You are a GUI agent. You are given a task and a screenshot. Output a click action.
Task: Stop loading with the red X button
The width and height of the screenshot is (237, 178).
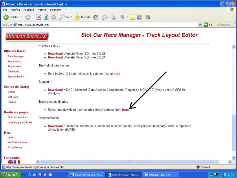(x=39, y=17)
